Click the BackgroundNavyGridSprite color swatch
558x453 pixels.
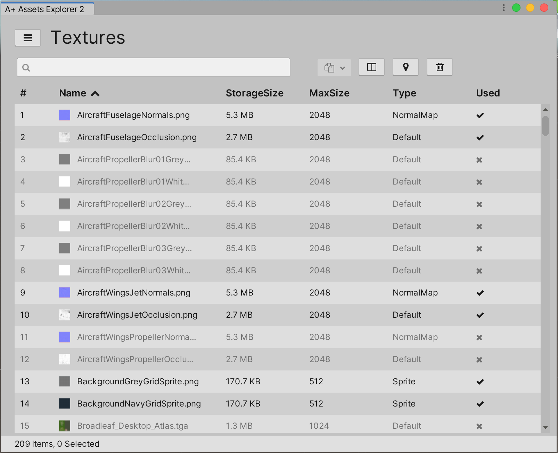tap(65, 403)
